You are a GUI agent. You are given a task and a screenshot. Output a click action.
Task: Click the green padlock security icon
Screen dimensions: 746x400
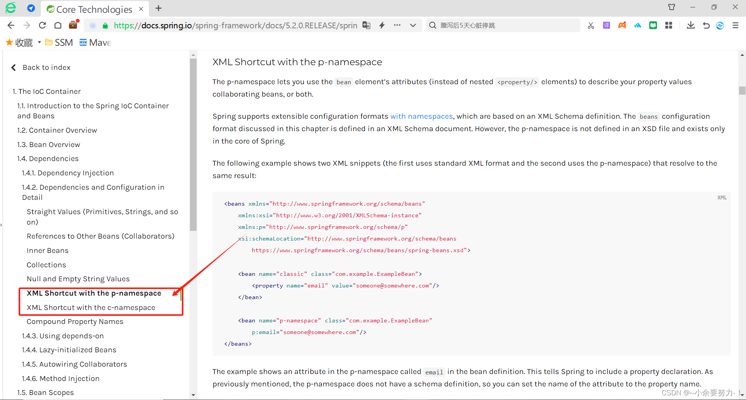coord(105,26)
